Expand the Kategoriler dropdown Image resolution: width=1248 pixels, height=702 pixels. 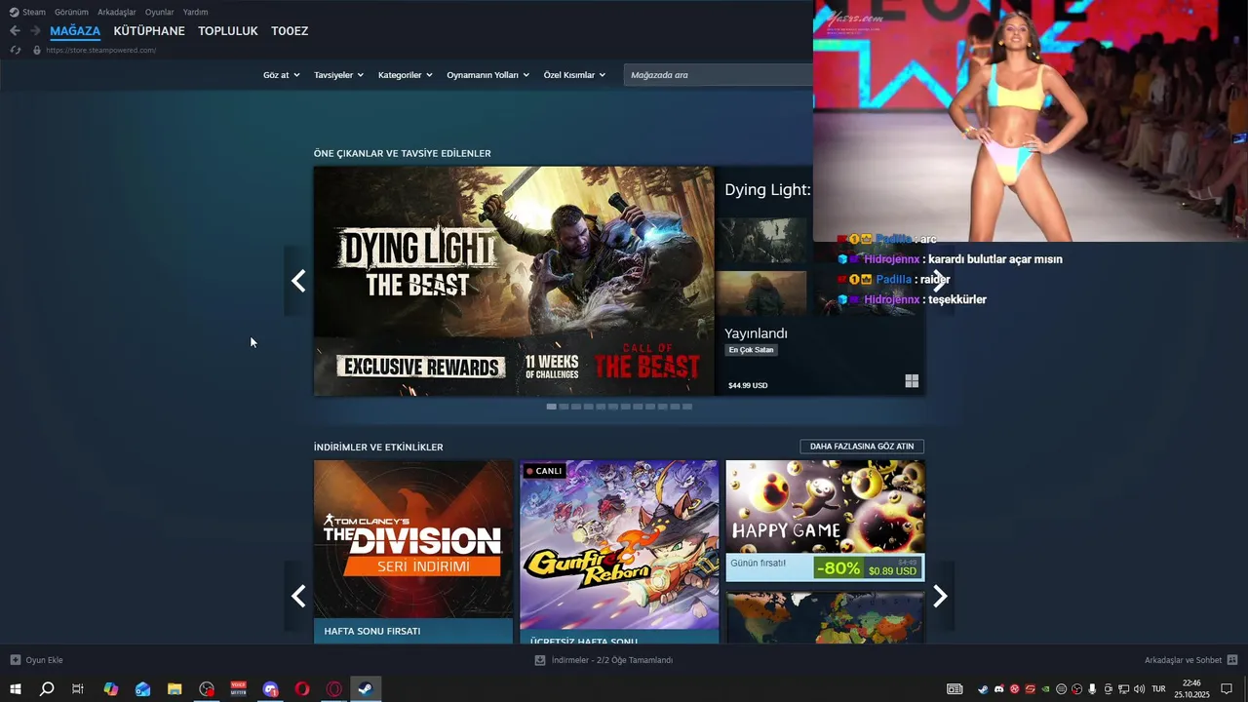(x=405, y=75)
